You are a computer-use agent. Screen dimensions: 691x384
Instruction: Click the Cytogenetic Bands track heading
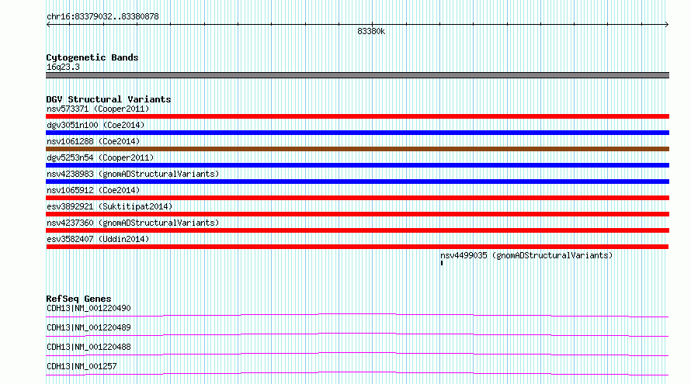pos(92,57)
